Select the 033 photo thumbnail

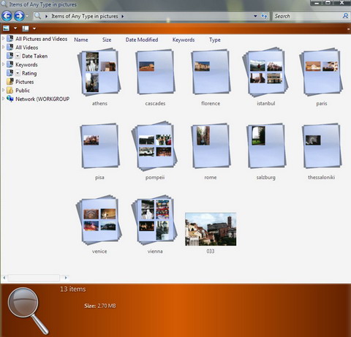[x=211, y=229]
